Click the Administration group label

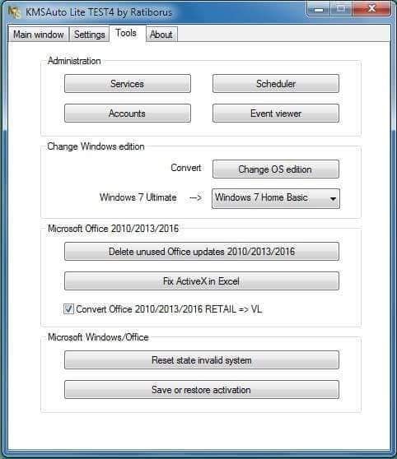pyautogui.click(x=74, y=61)
